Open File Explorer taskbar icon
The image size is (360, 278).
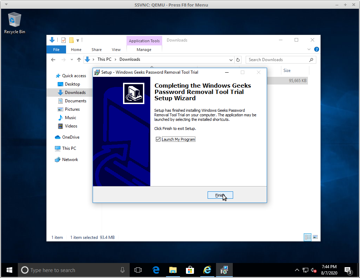tap(173, 270)
